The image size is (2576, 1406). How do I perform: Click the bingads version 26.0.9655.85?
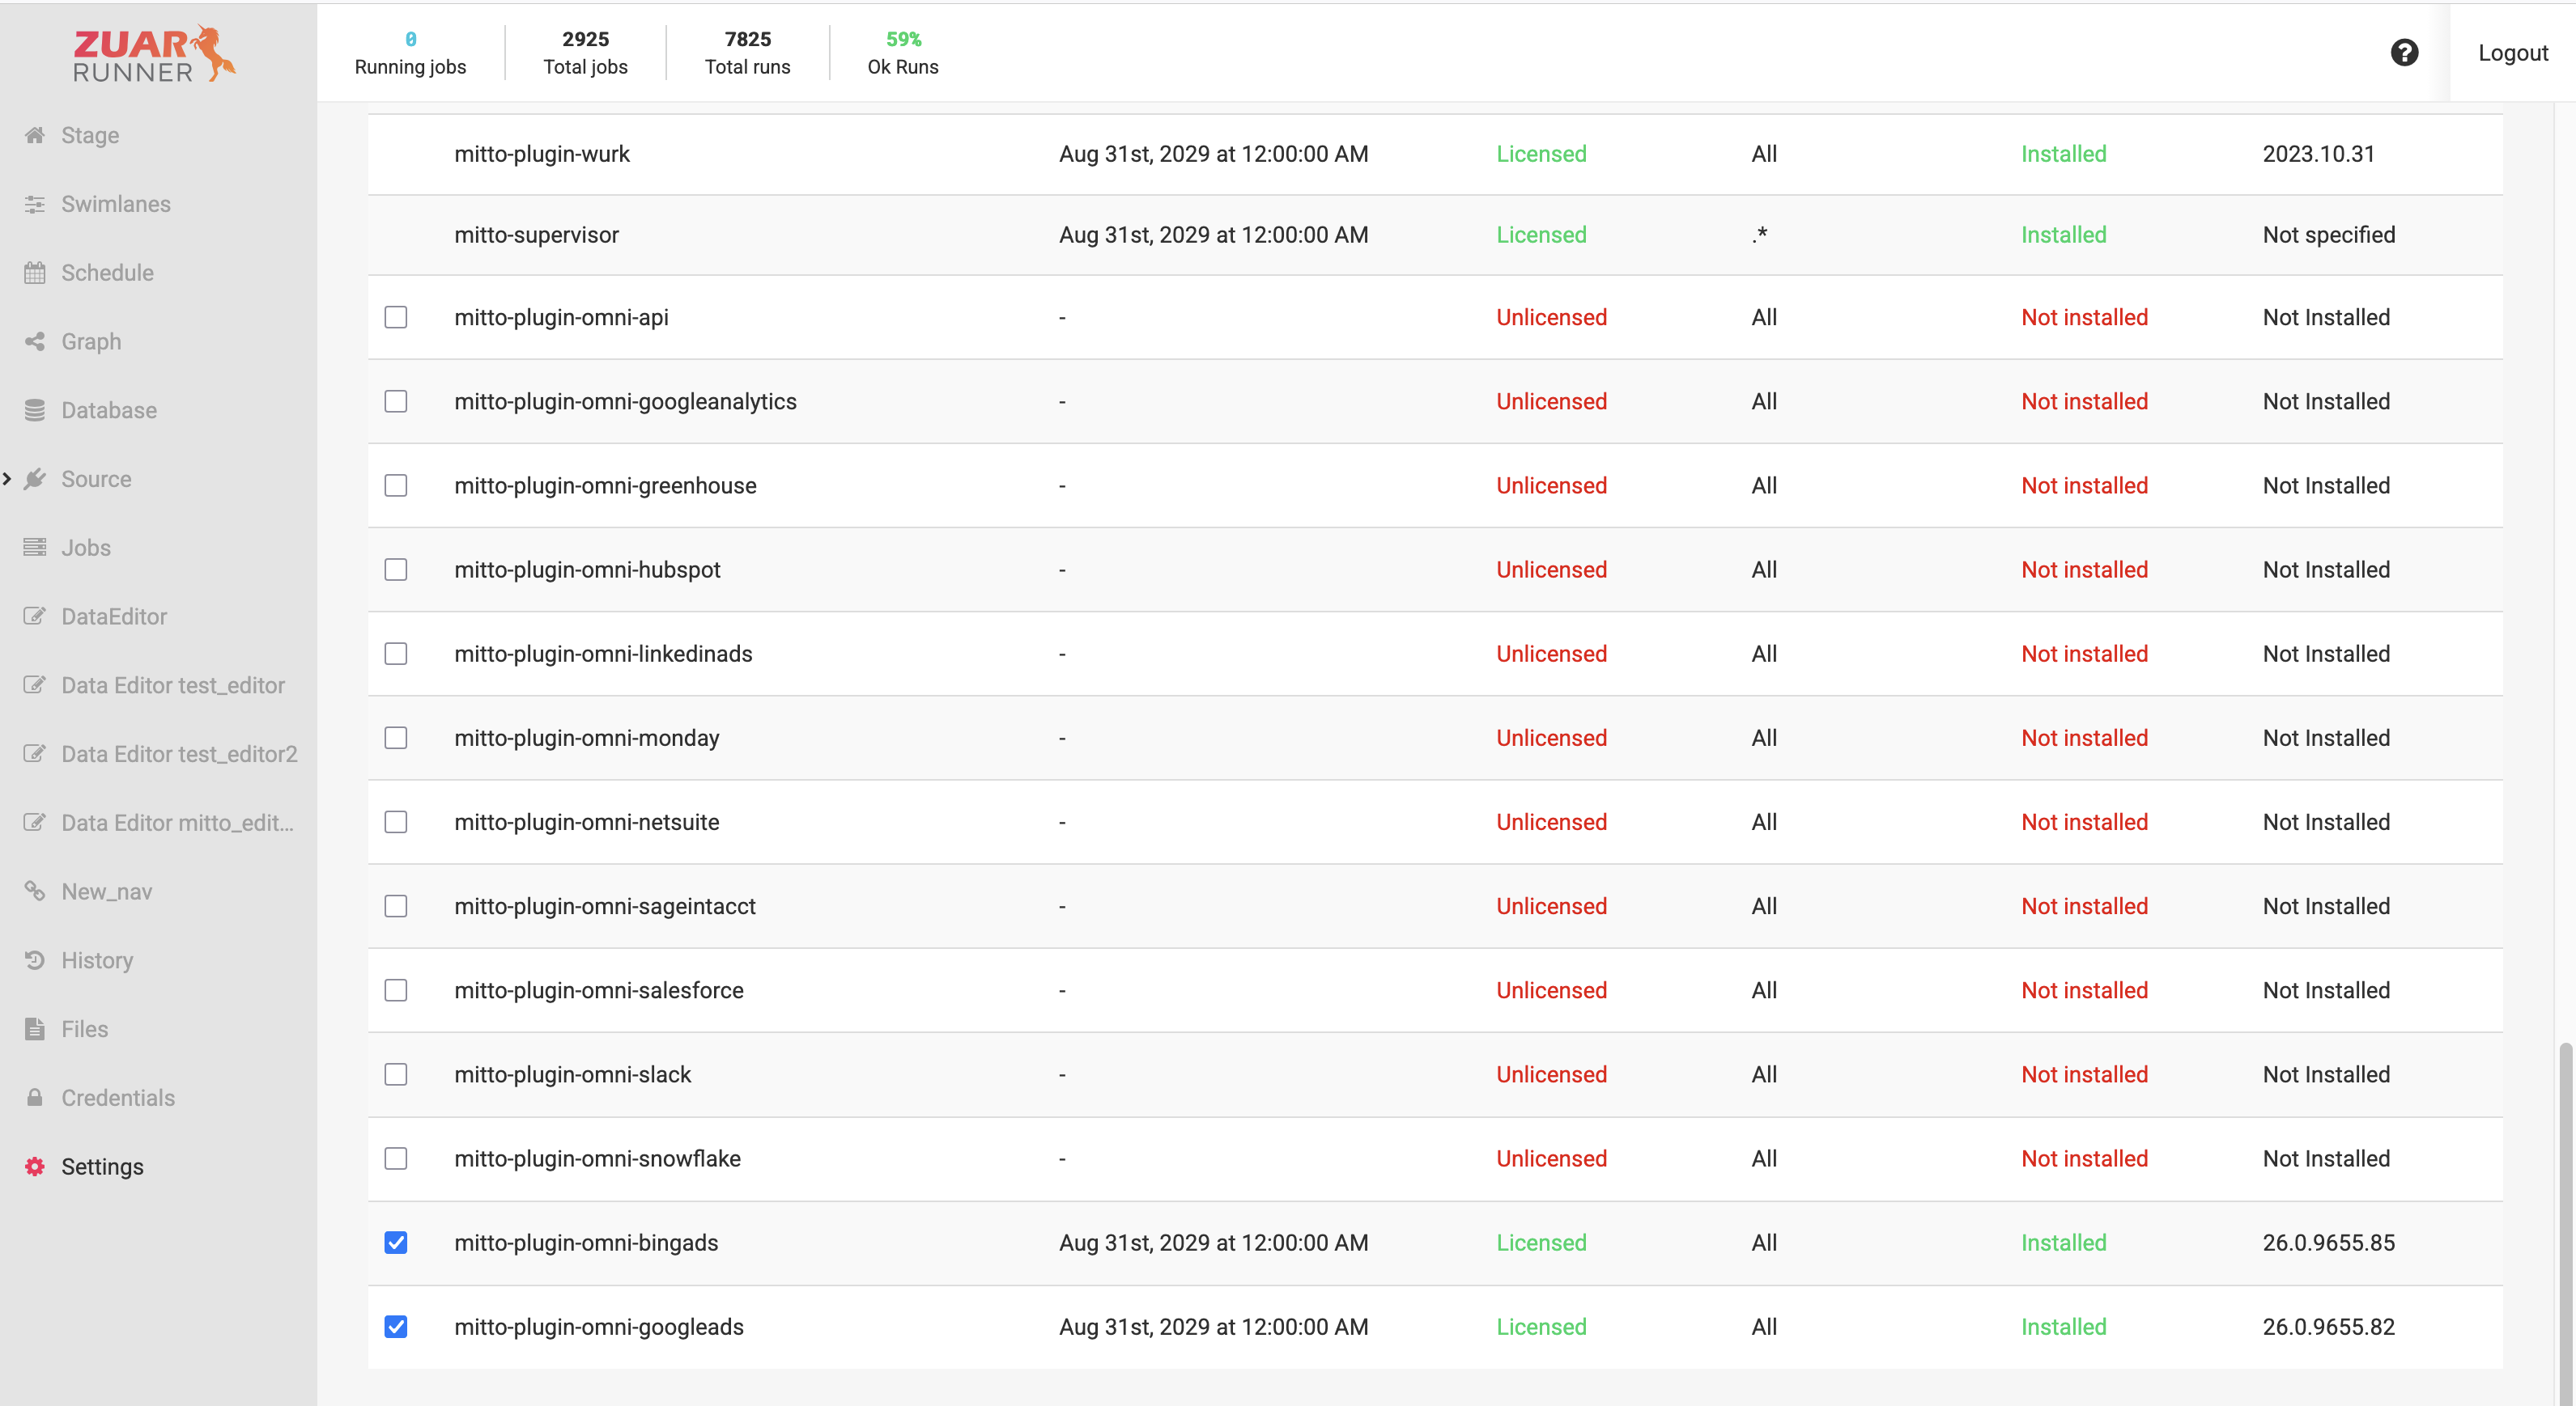(2328, 1242)
